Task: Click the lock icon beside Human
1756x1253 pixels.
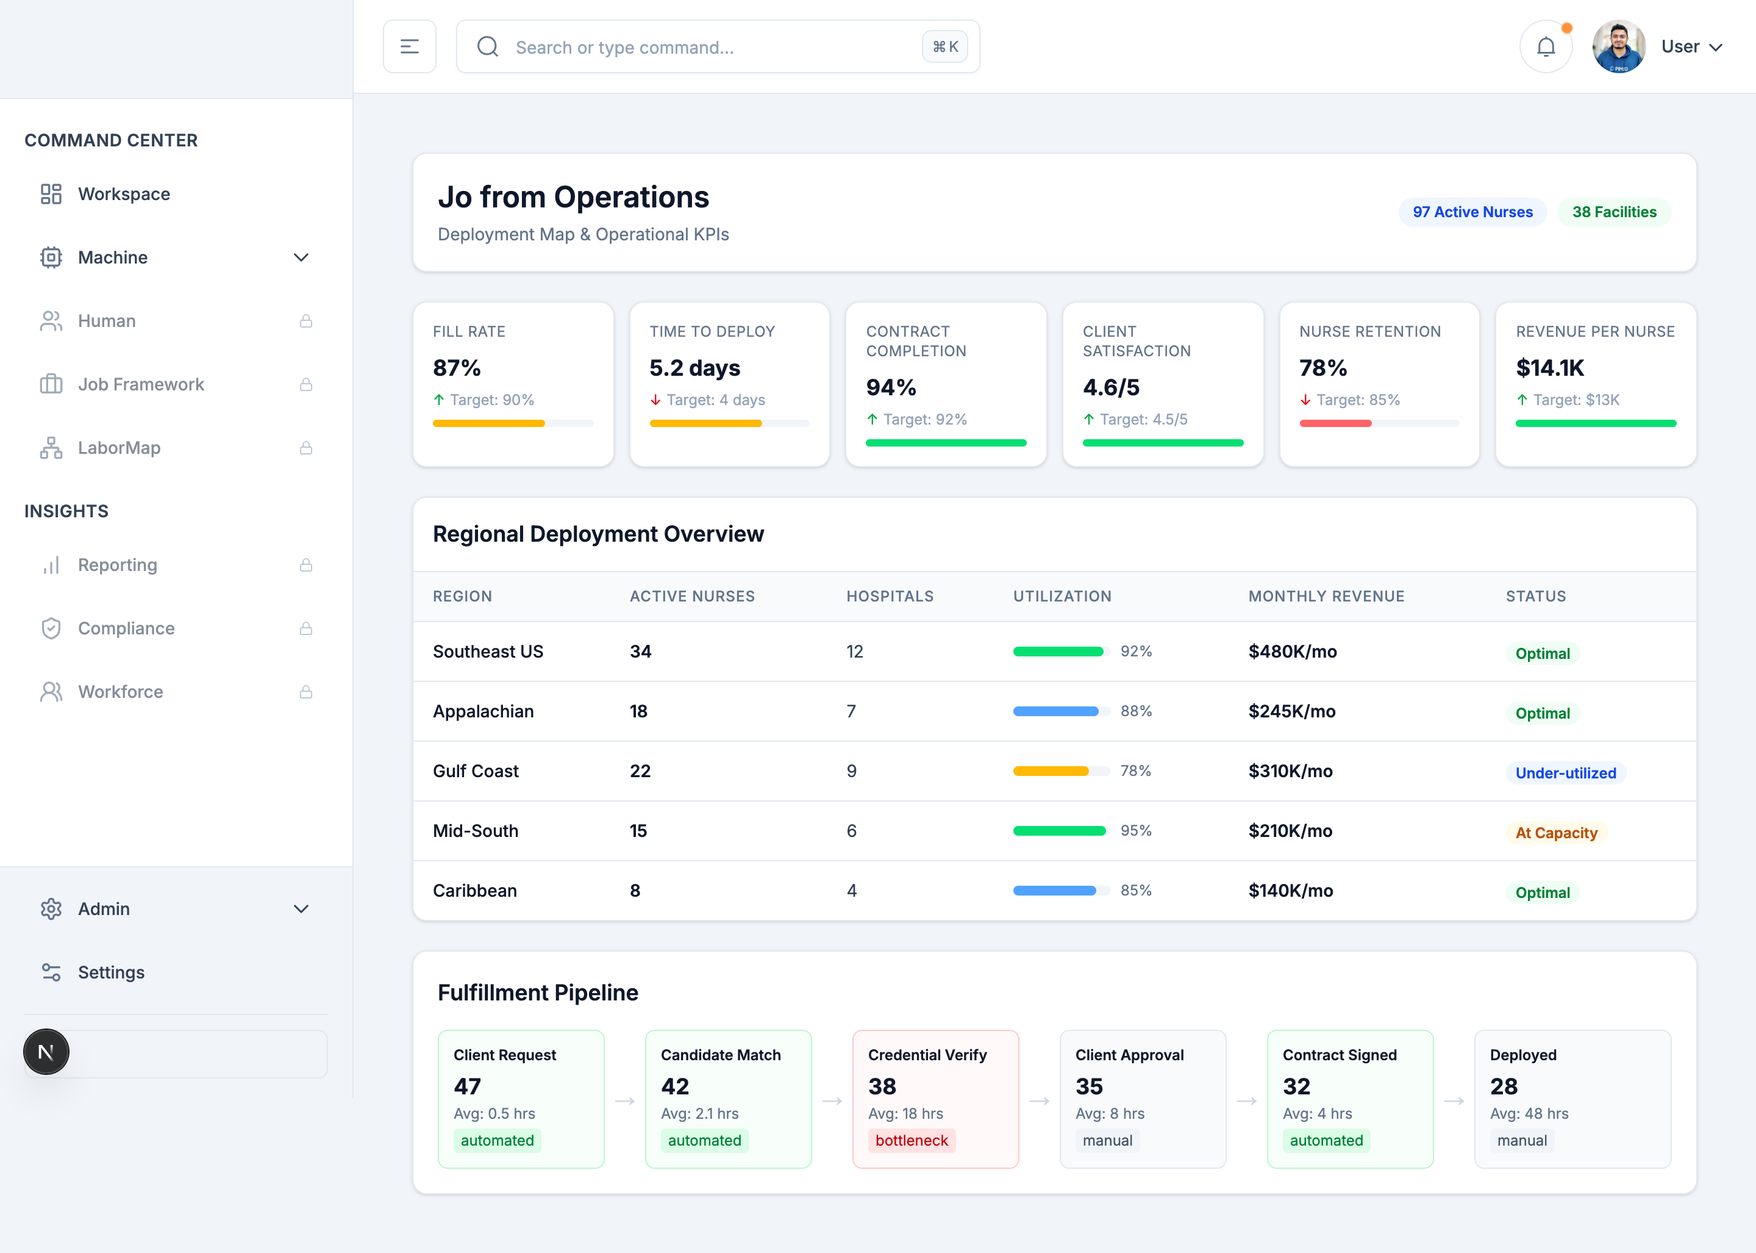Action: click(306, 321)
